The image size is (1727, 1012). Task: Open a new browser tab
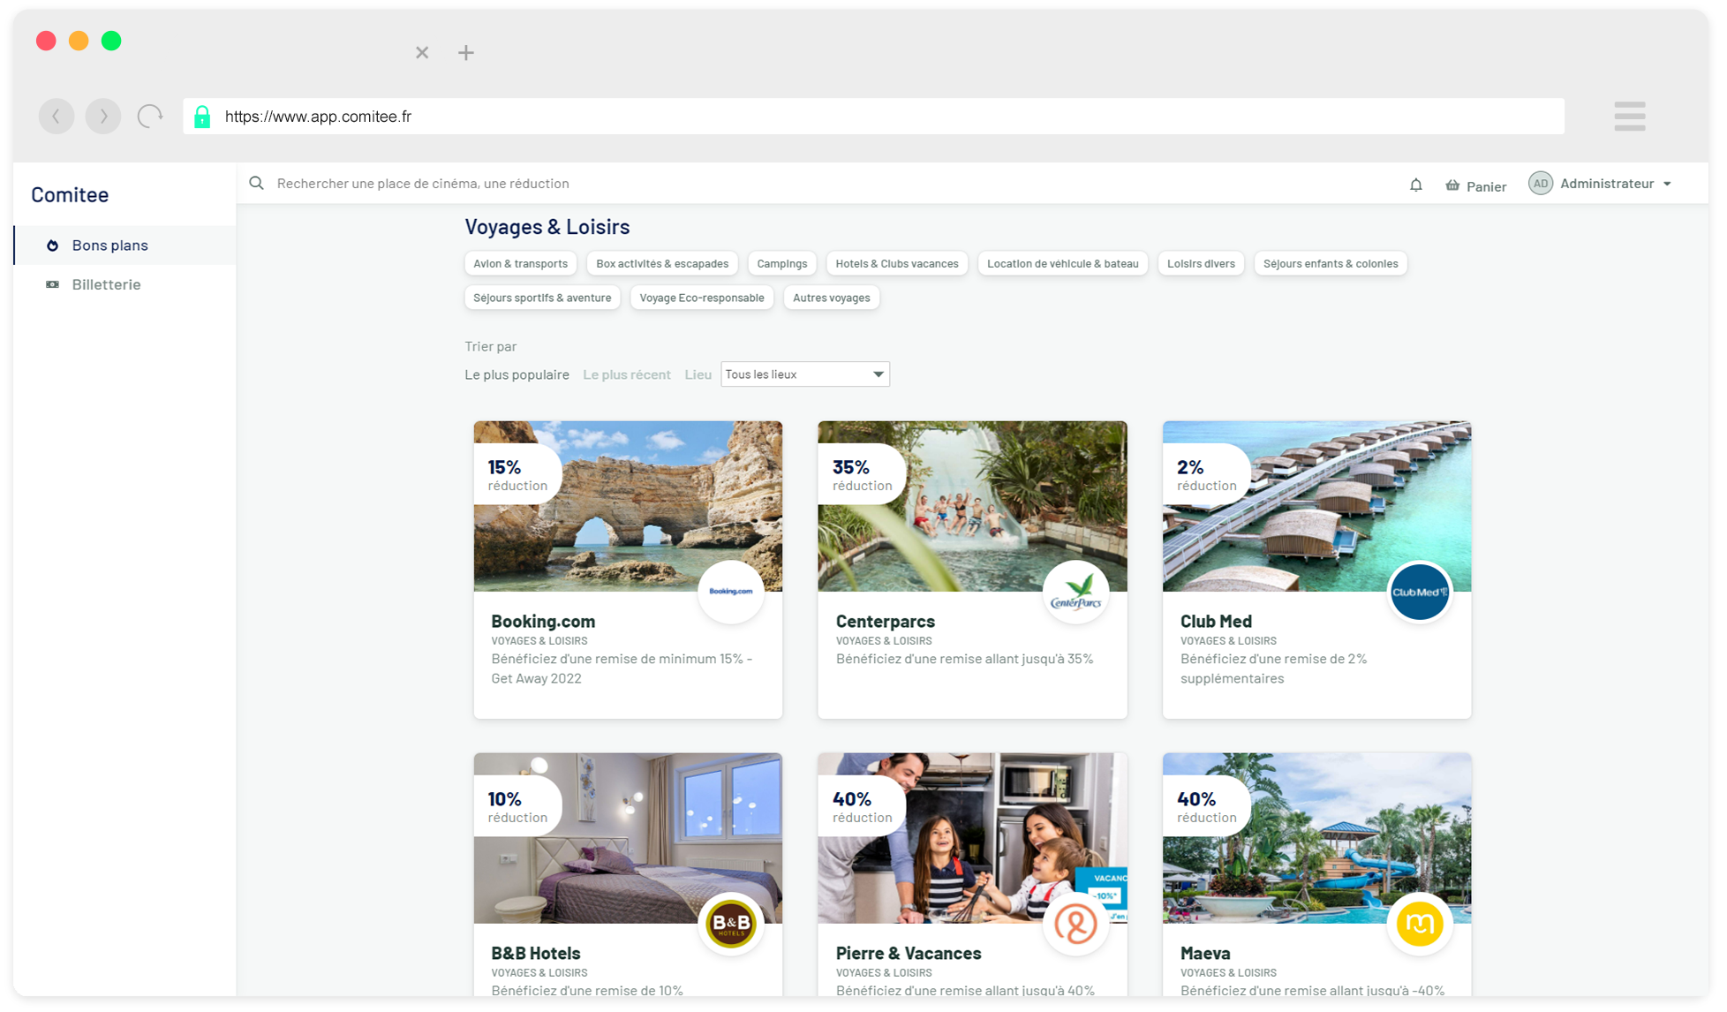[x=466, y=53]
